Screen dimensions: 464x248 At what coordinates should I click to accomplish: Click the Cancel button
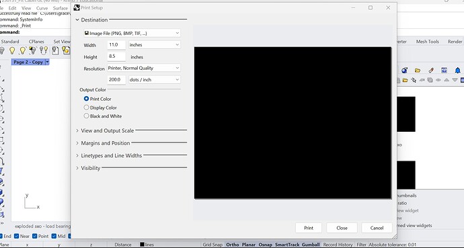click(377, 228)
